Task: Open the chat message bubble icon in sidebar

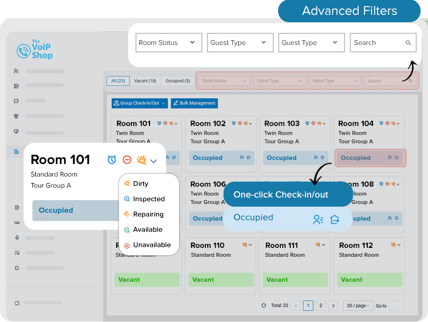Action: click(16, 101)
